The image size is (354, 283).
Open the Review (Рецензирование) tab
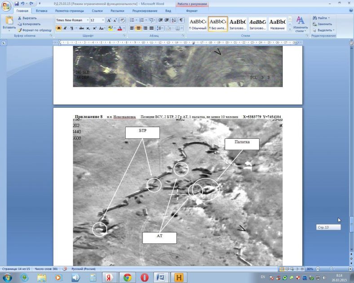click(x=144, y=10)
